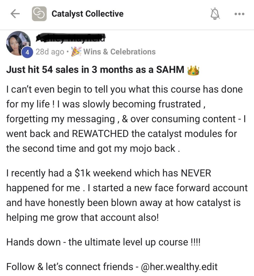This screenshot has height=276, width=254.
Task: Click the word NEVER in the post
Action: pyautogui.click(x=196, y=173)
